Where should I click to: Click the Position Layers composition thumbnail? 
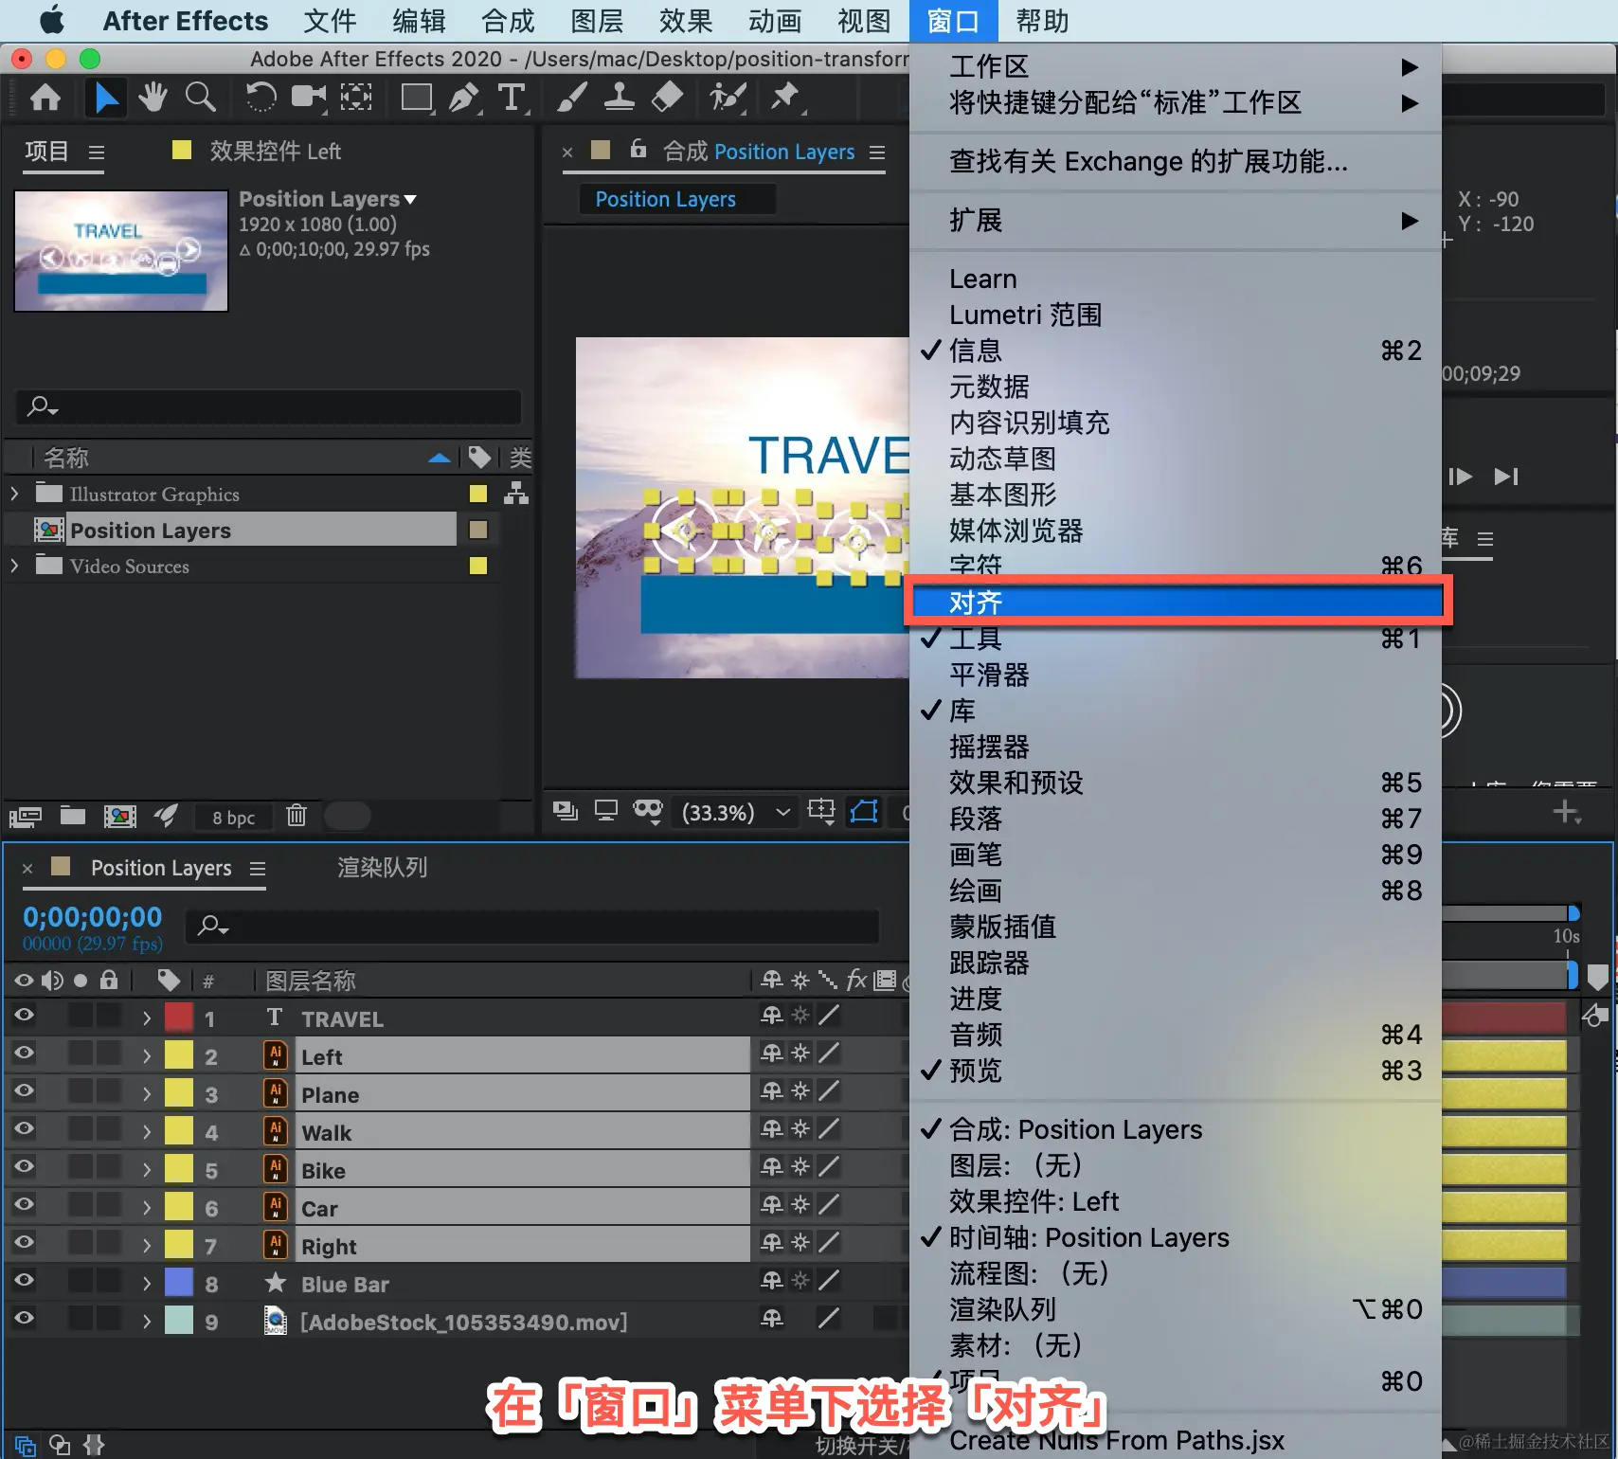click(121, 251)
